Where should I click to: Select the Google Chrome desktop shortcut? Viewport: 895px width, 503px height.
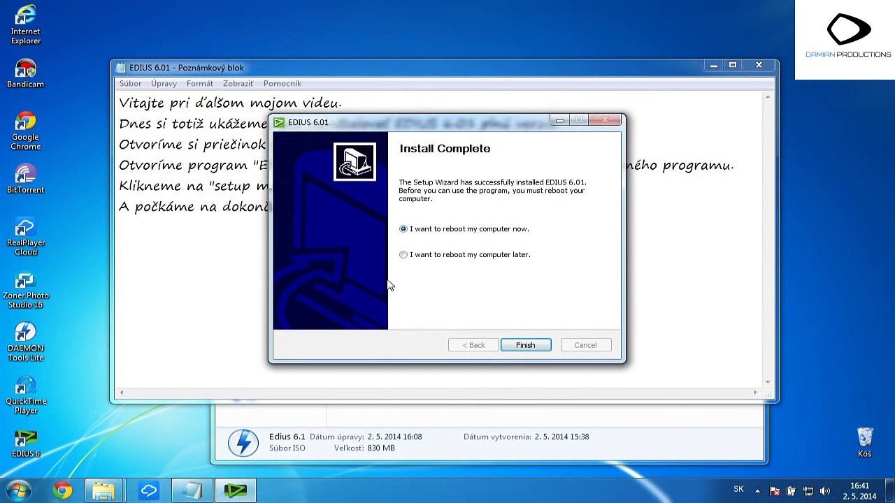click(26, 131)
